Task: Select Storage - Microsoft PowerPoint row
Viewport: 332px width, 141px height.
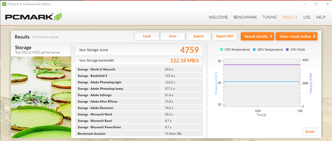Action: pyautogui.click(x=139, y=127)
